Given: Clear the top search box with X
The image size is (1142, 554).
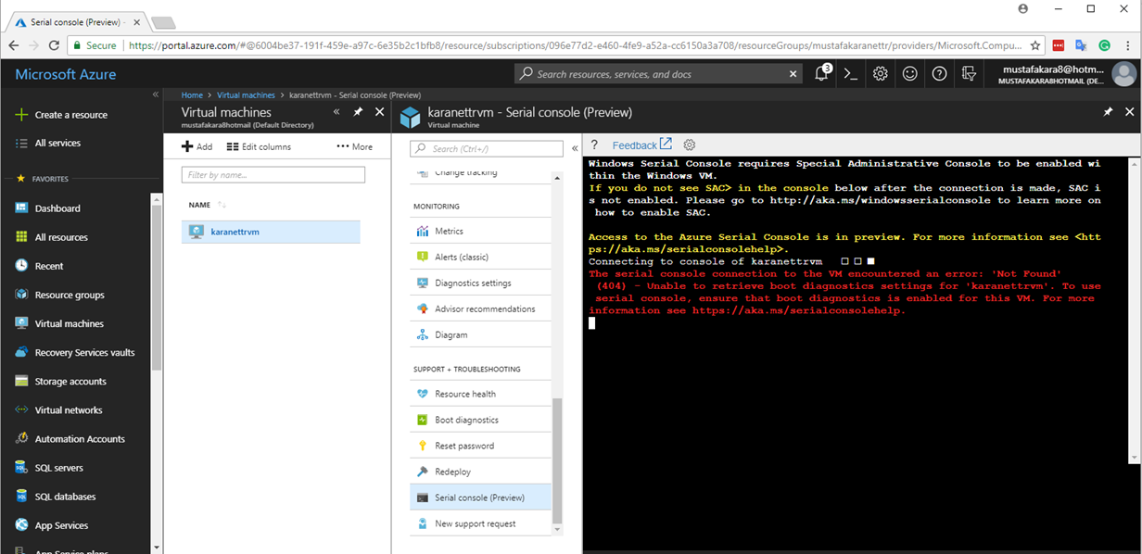Looking at the screenshot, I should [x=793, y=74].
